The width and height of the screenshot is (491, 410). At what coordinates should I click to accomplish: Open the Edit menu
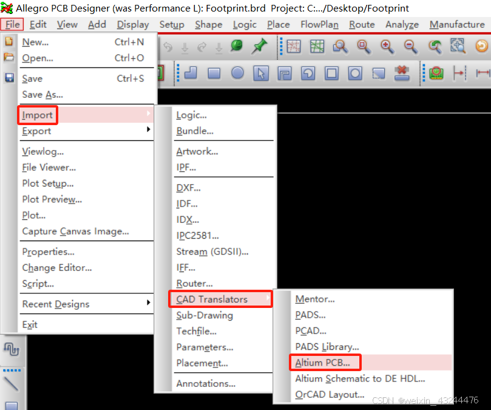[38, 24]
